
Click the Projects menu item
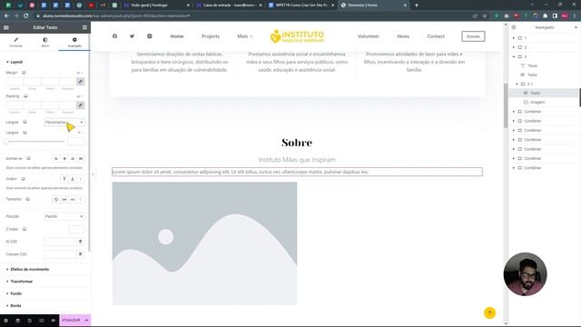[211, 36]
